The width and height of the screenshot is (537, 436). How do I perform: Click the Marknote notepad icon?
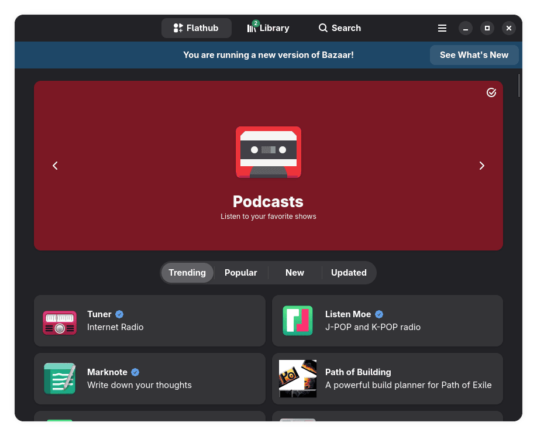point(60,379)
